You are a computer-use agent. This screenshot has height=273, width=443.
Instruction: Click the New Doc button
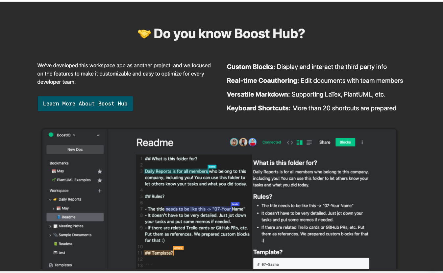[75, 149]
